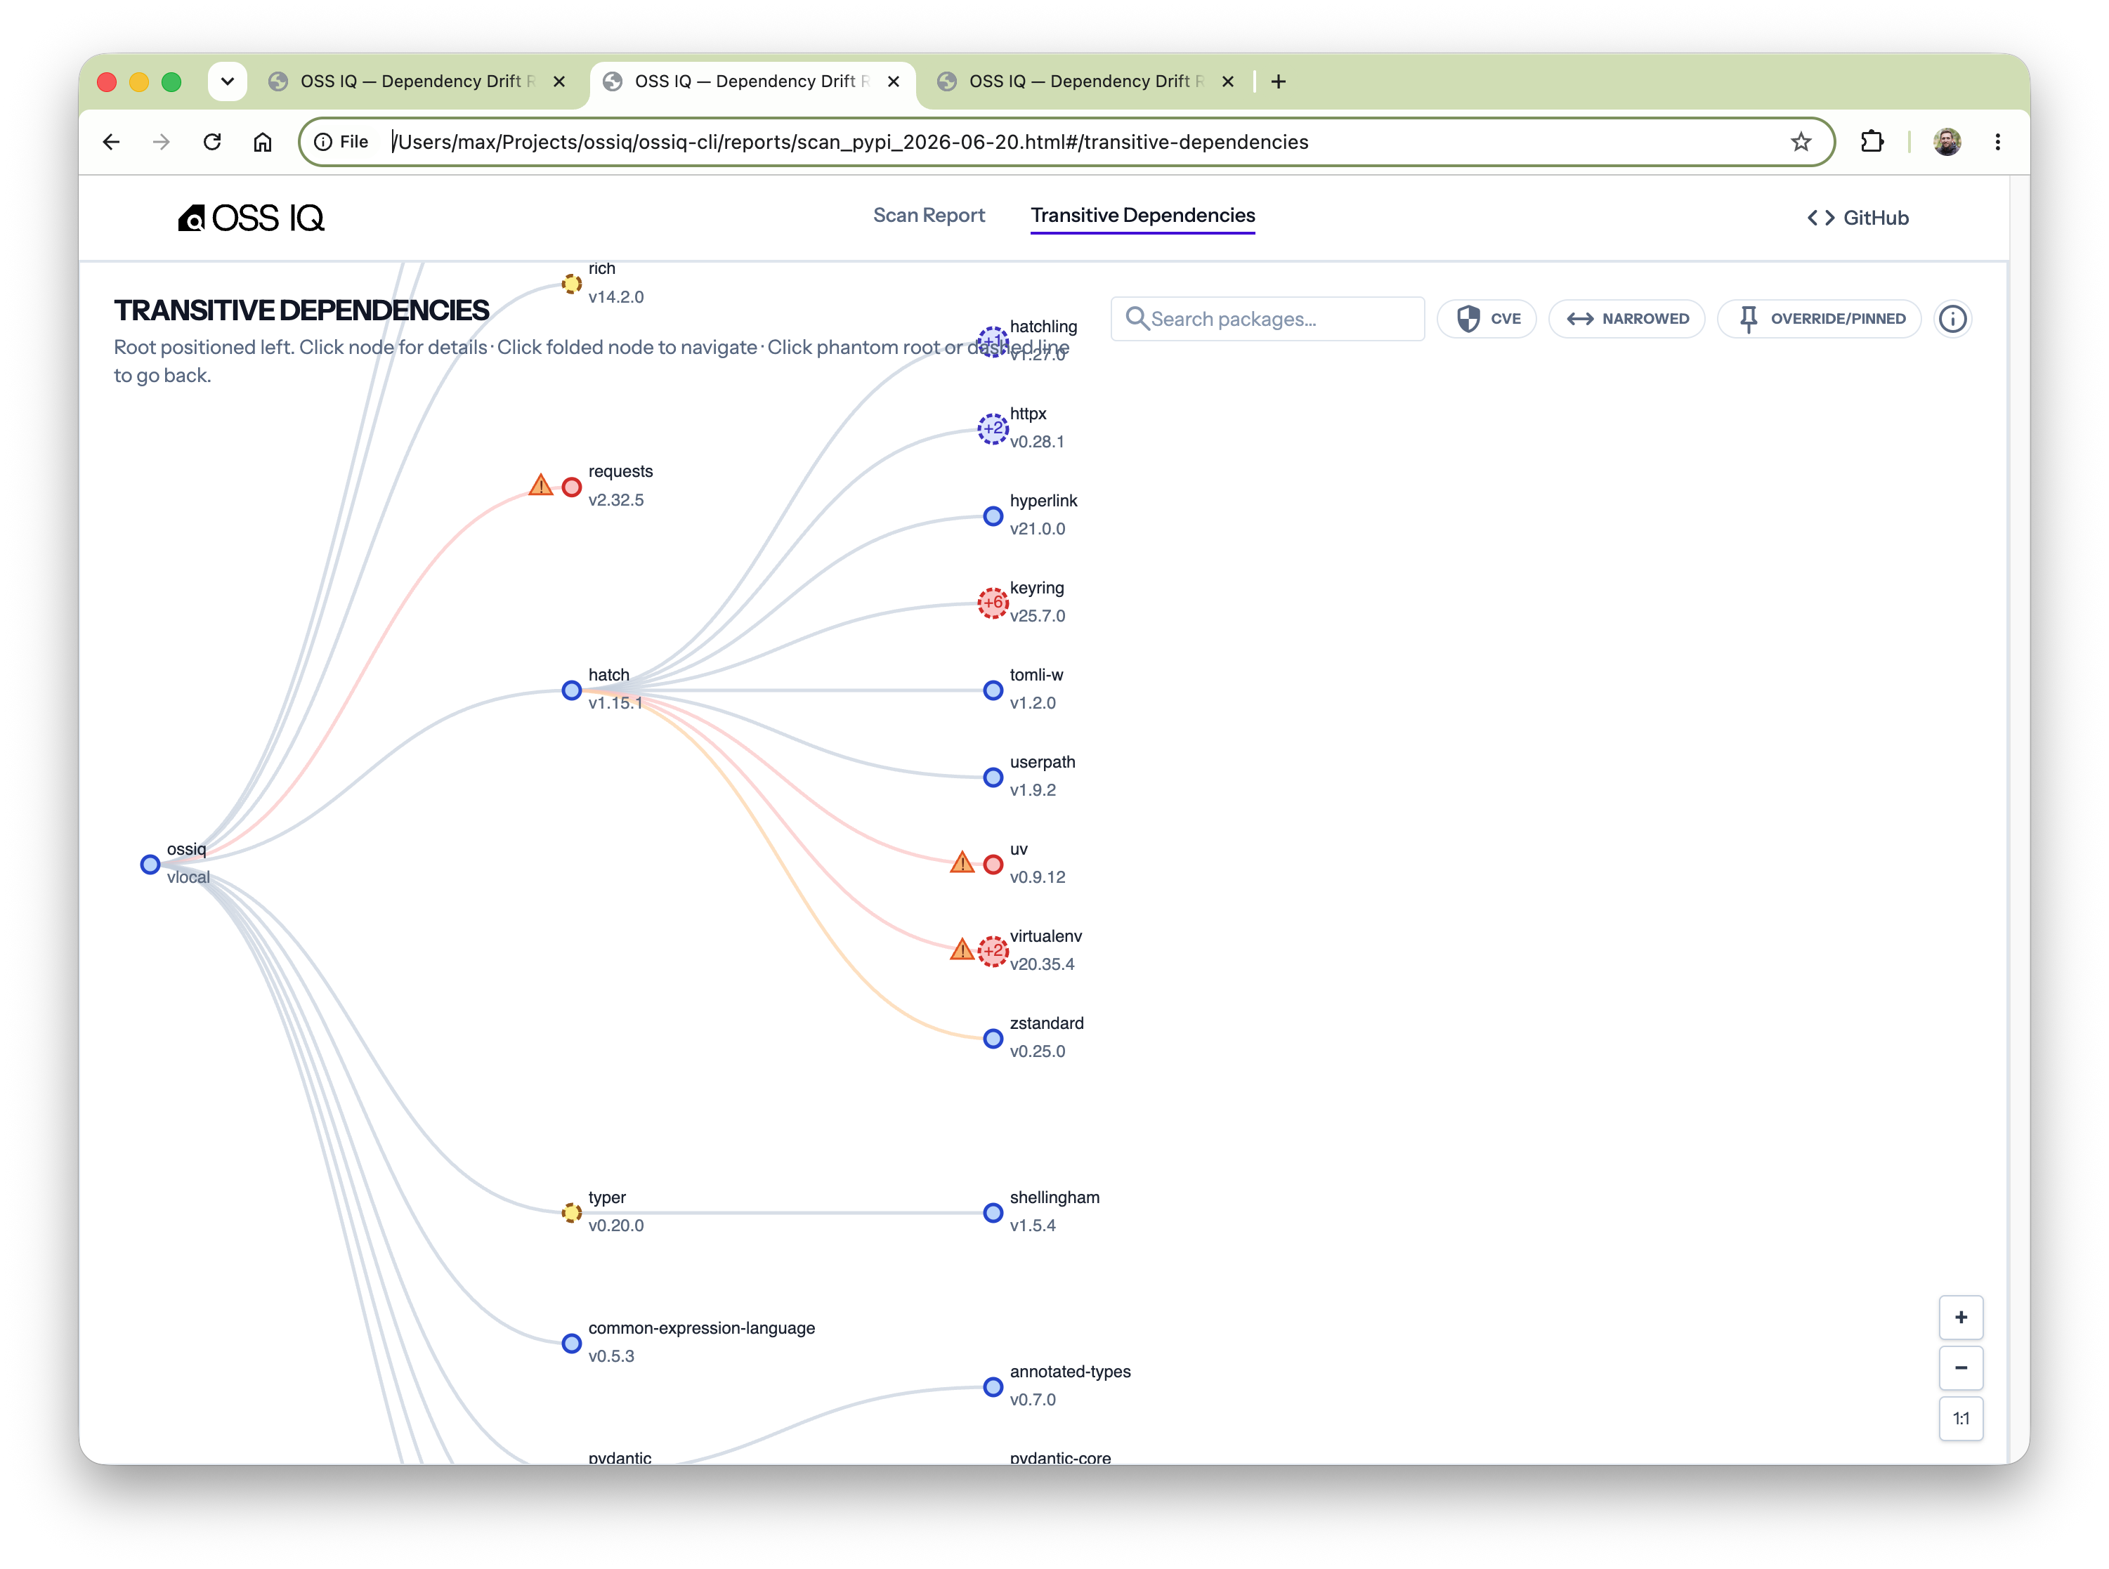Open a new browser tab
Viewport: 2109px width, 1569px height.
1278,81
